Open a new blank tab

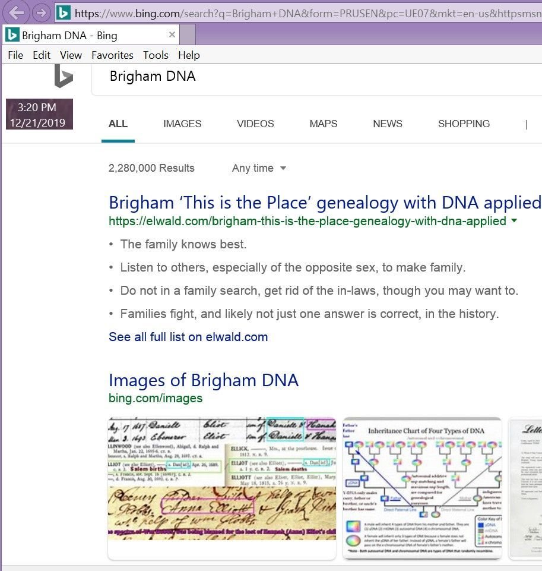tap(188, 35)
